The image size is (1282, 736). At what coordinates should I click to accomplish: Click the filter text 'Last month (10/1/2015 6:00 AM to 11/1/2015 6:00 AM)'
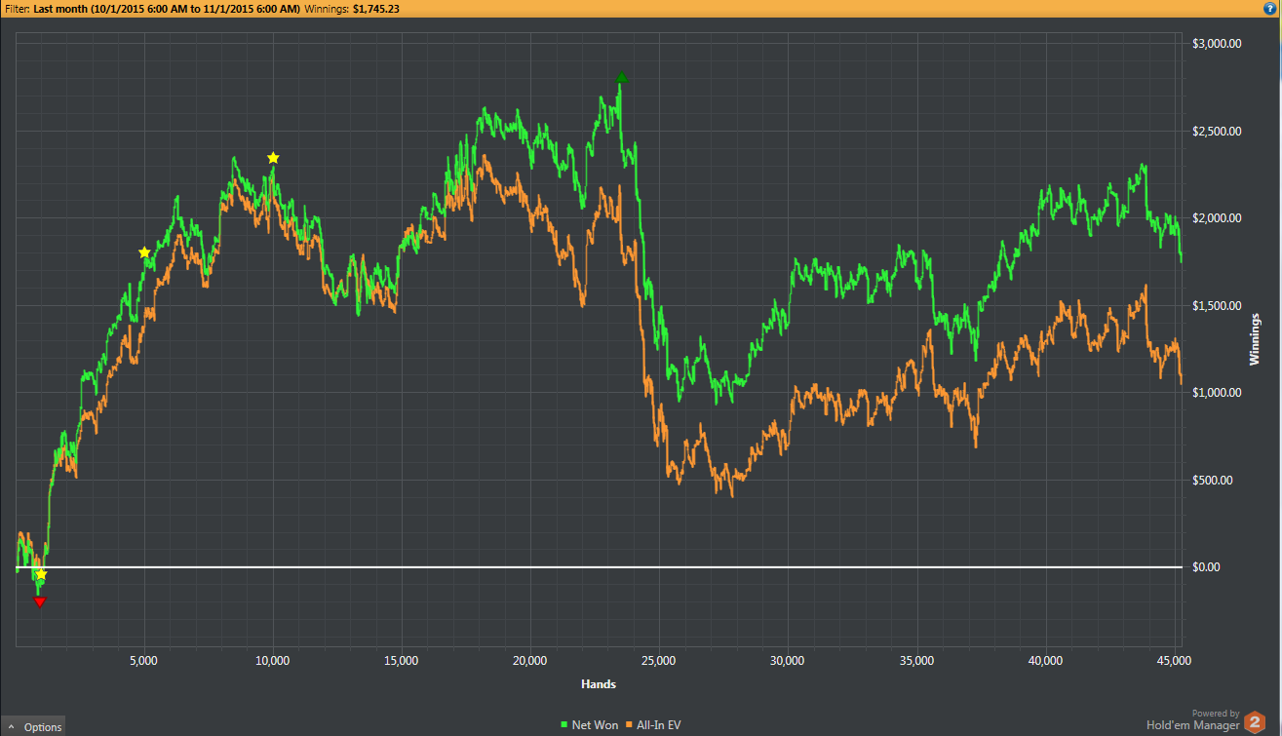[x=168, y=9]
